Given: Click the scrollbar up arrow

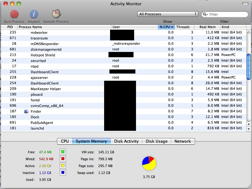Looking at the screenshot, I should [249, 124].
